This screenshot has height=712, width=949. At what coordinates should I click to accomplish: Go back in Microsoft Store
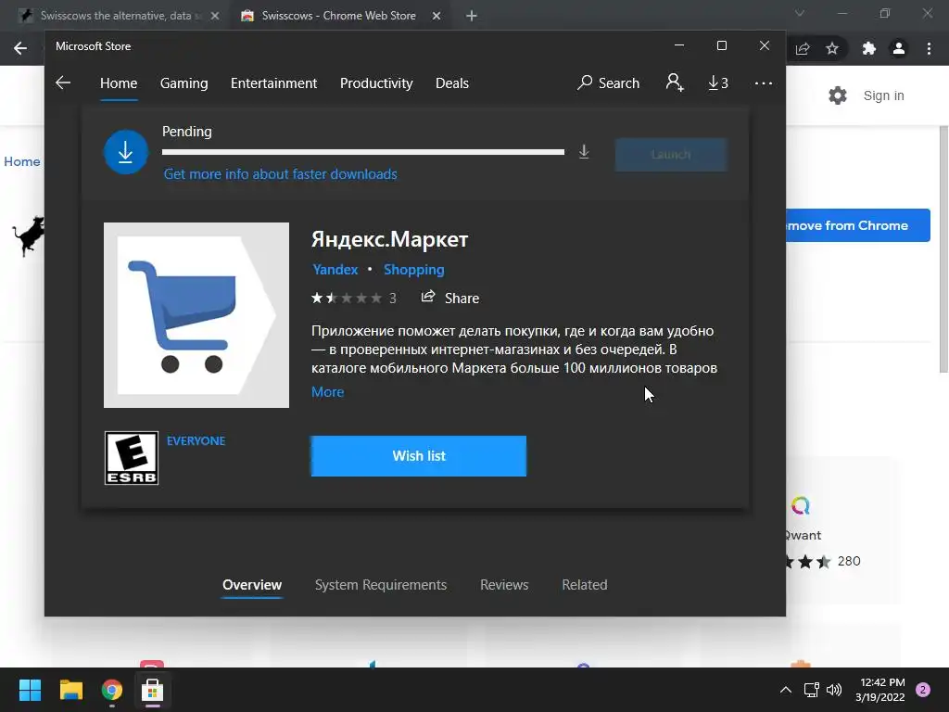[x=63, y=83]
